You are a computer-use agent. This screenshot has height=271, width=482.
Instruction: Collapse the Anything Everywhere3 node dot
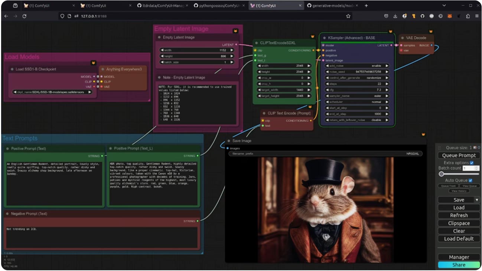[102, 69]
